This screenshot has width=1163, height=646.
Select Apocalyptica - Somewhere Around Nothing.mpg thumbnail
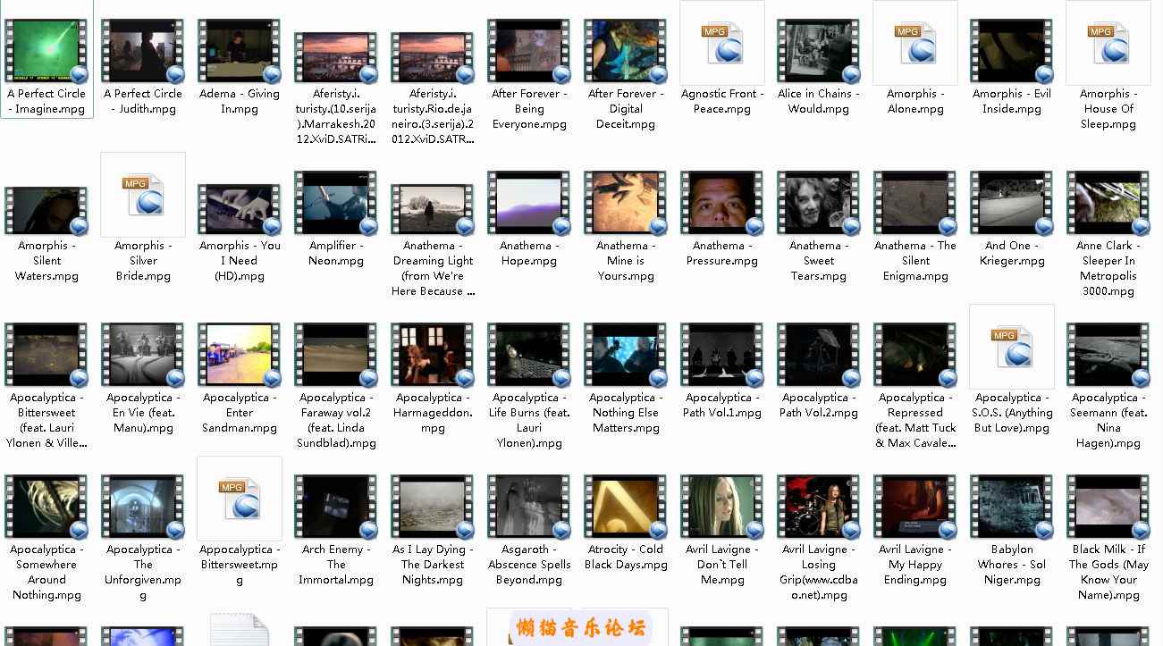point(46,508)
